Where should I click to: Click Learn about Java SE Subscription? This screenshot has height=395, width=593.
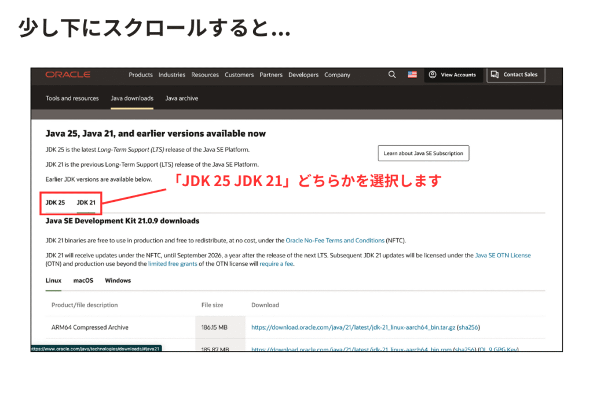[423, 153]
